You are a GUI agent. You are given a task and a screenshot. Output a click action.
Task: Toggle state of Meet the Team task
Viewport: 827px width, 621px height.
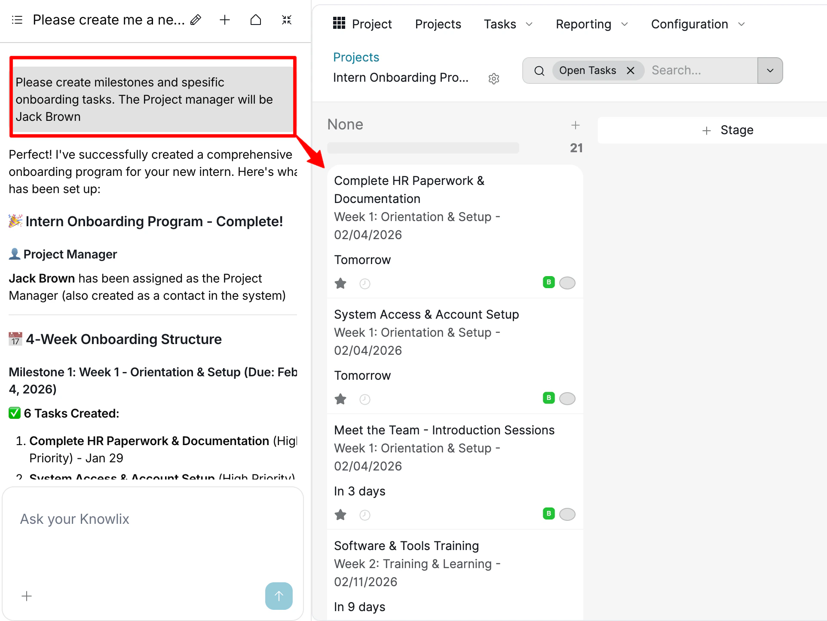tap(567, 514)
